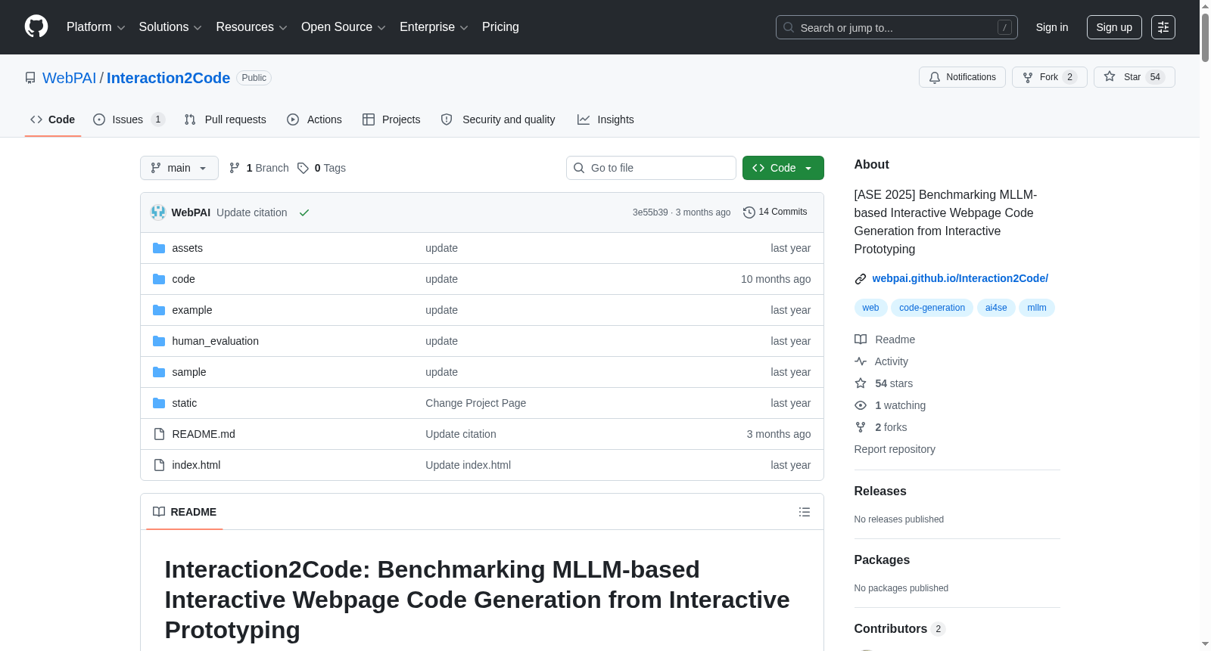Viewport: 1211px width, 651px height.
Task: Open the WebPAI owner link
Action: point(70,78)
